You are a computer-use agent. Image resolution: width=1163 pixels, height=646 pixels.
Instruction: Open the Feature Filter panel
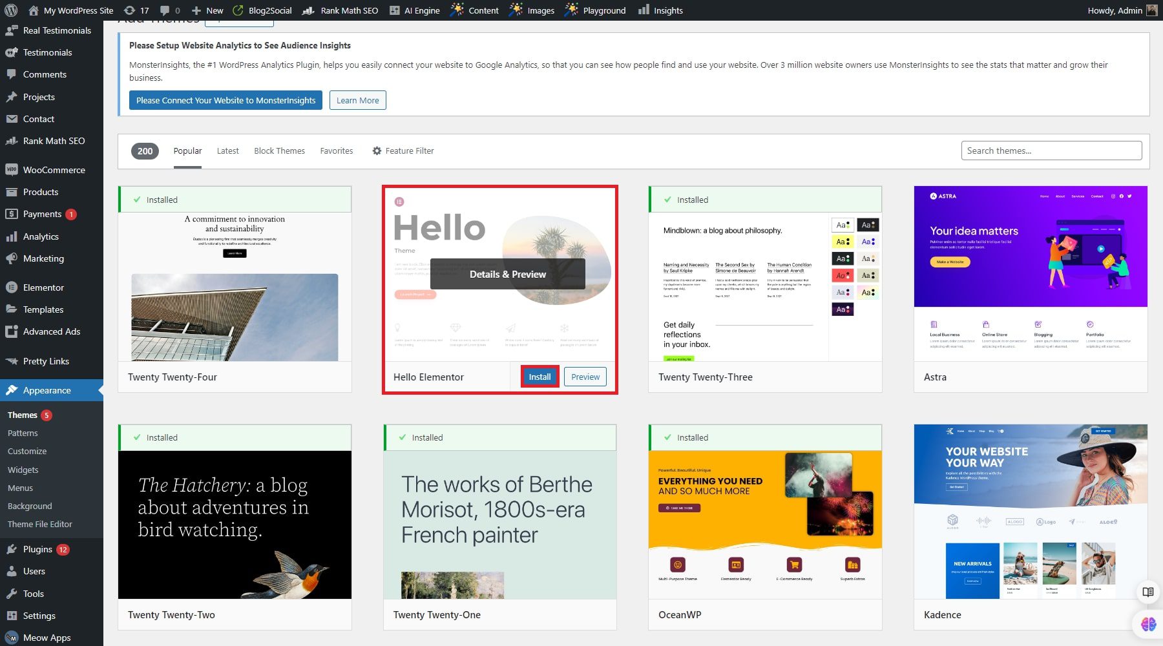[x=403, y=151]
